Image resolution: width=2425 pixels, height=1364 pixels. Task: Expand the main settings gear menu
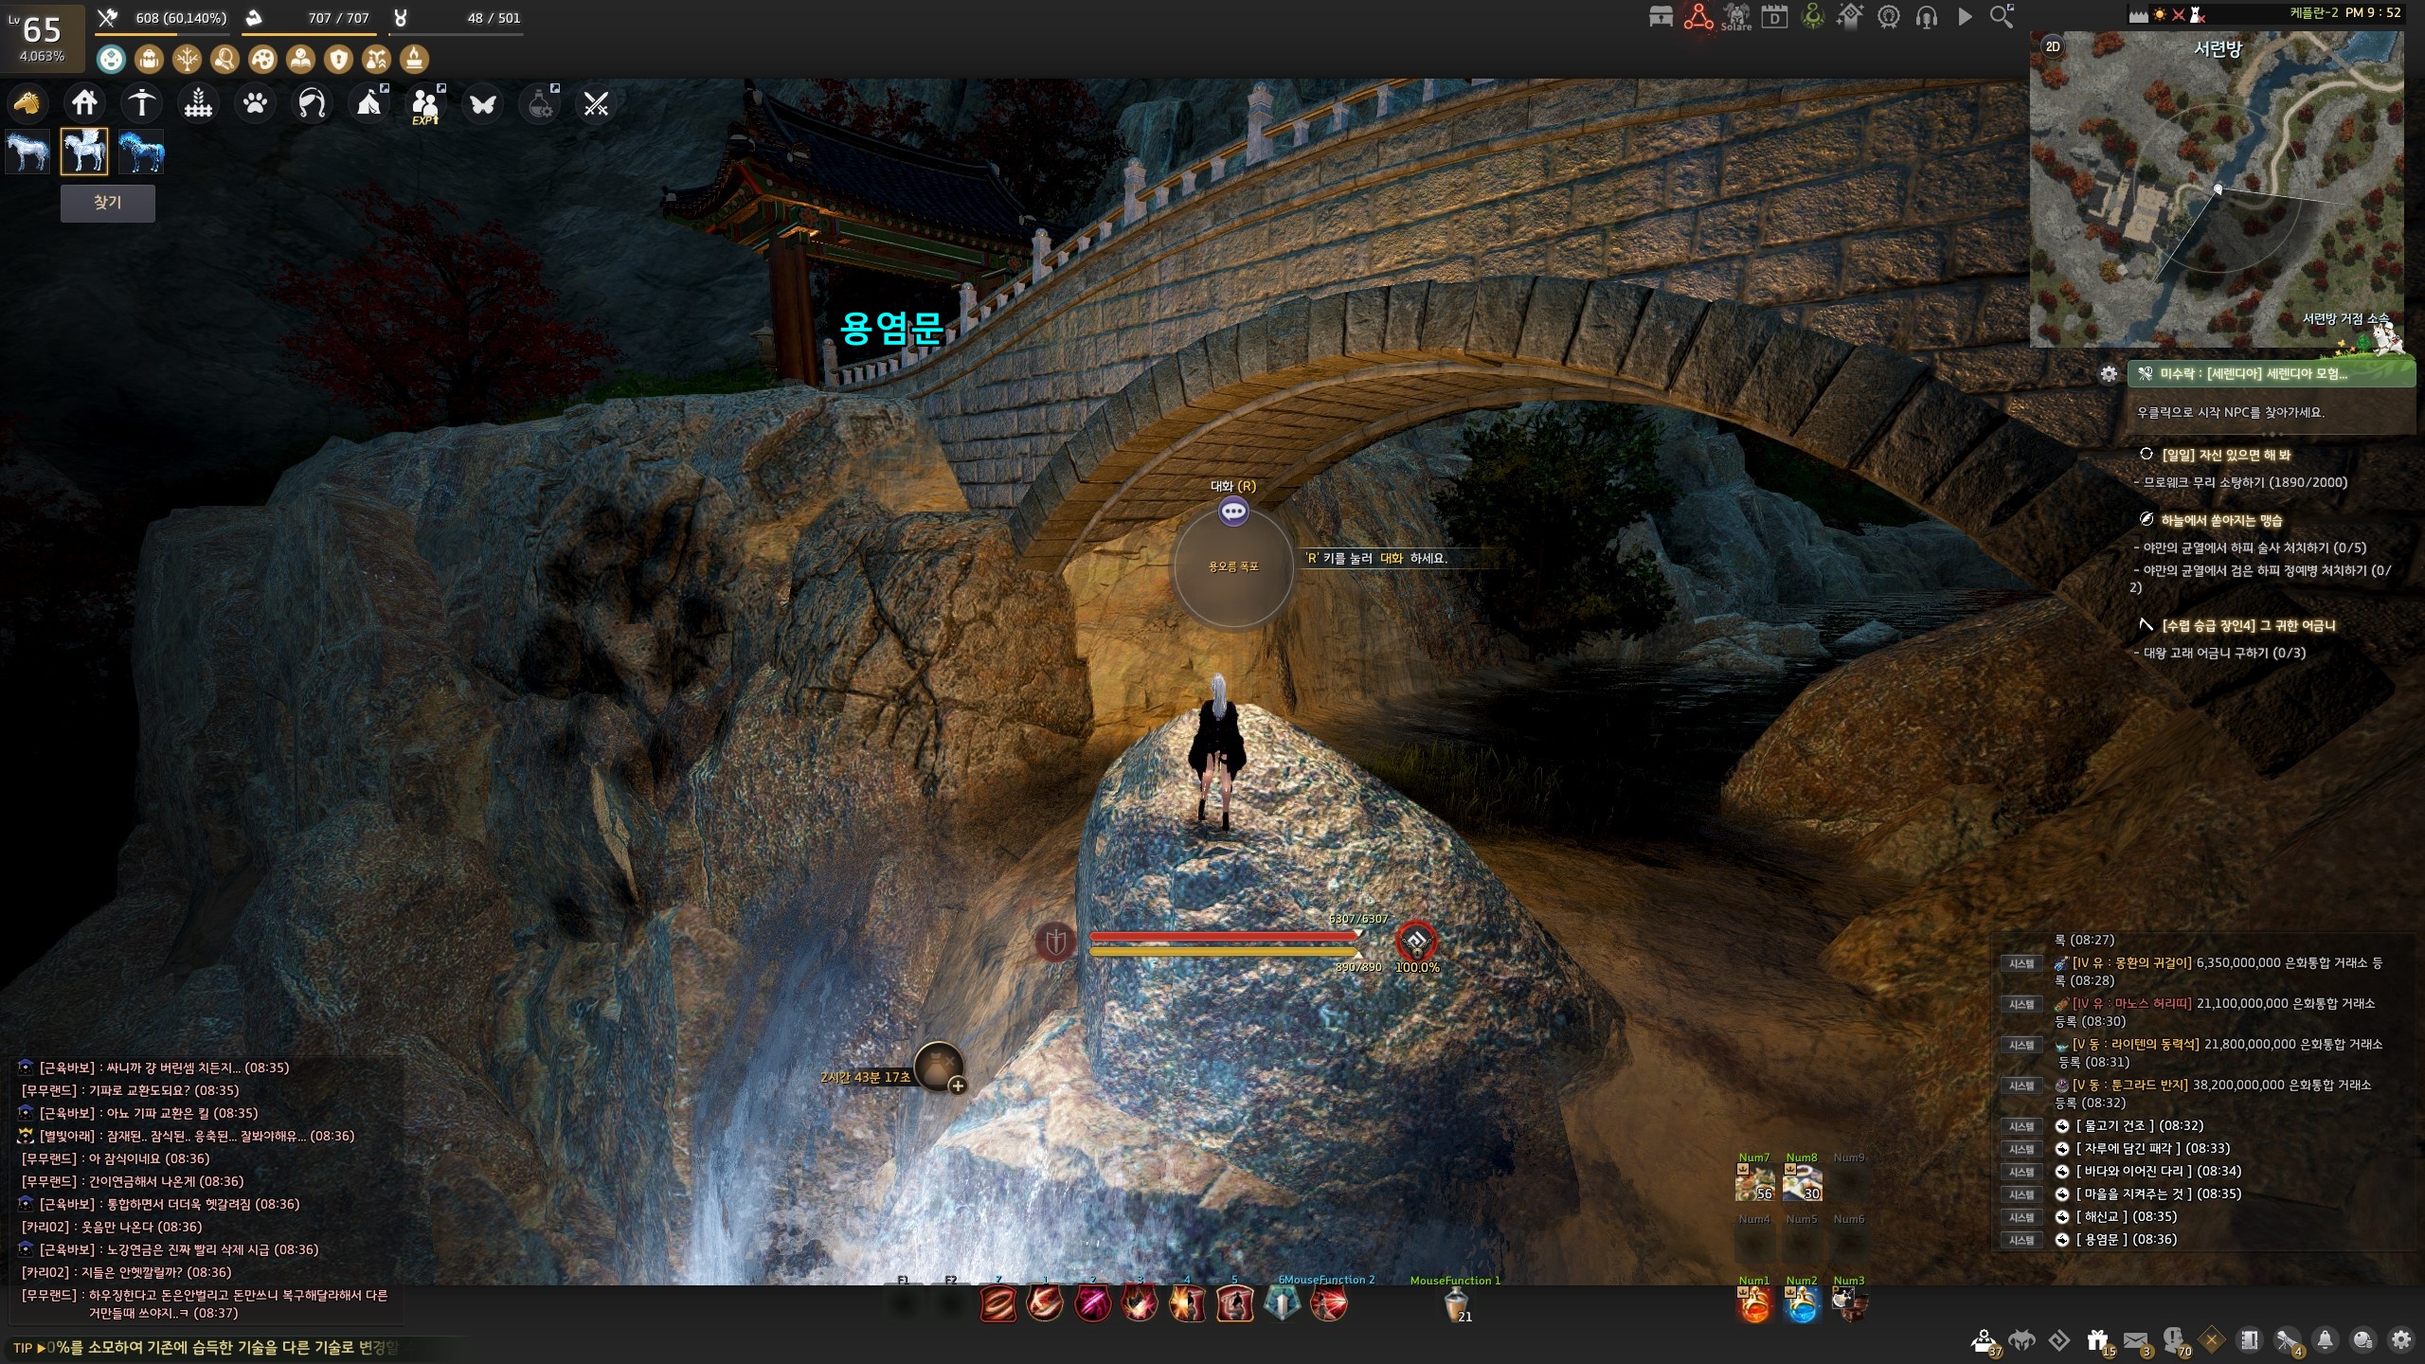pyautogui.click(x=2400, y=1340)
